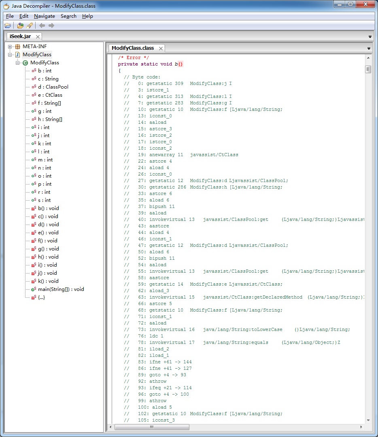Image resolution: width=378 pixels, height=437 pixels.
Task: Select field s : int in tree
Action: [45, 200]
